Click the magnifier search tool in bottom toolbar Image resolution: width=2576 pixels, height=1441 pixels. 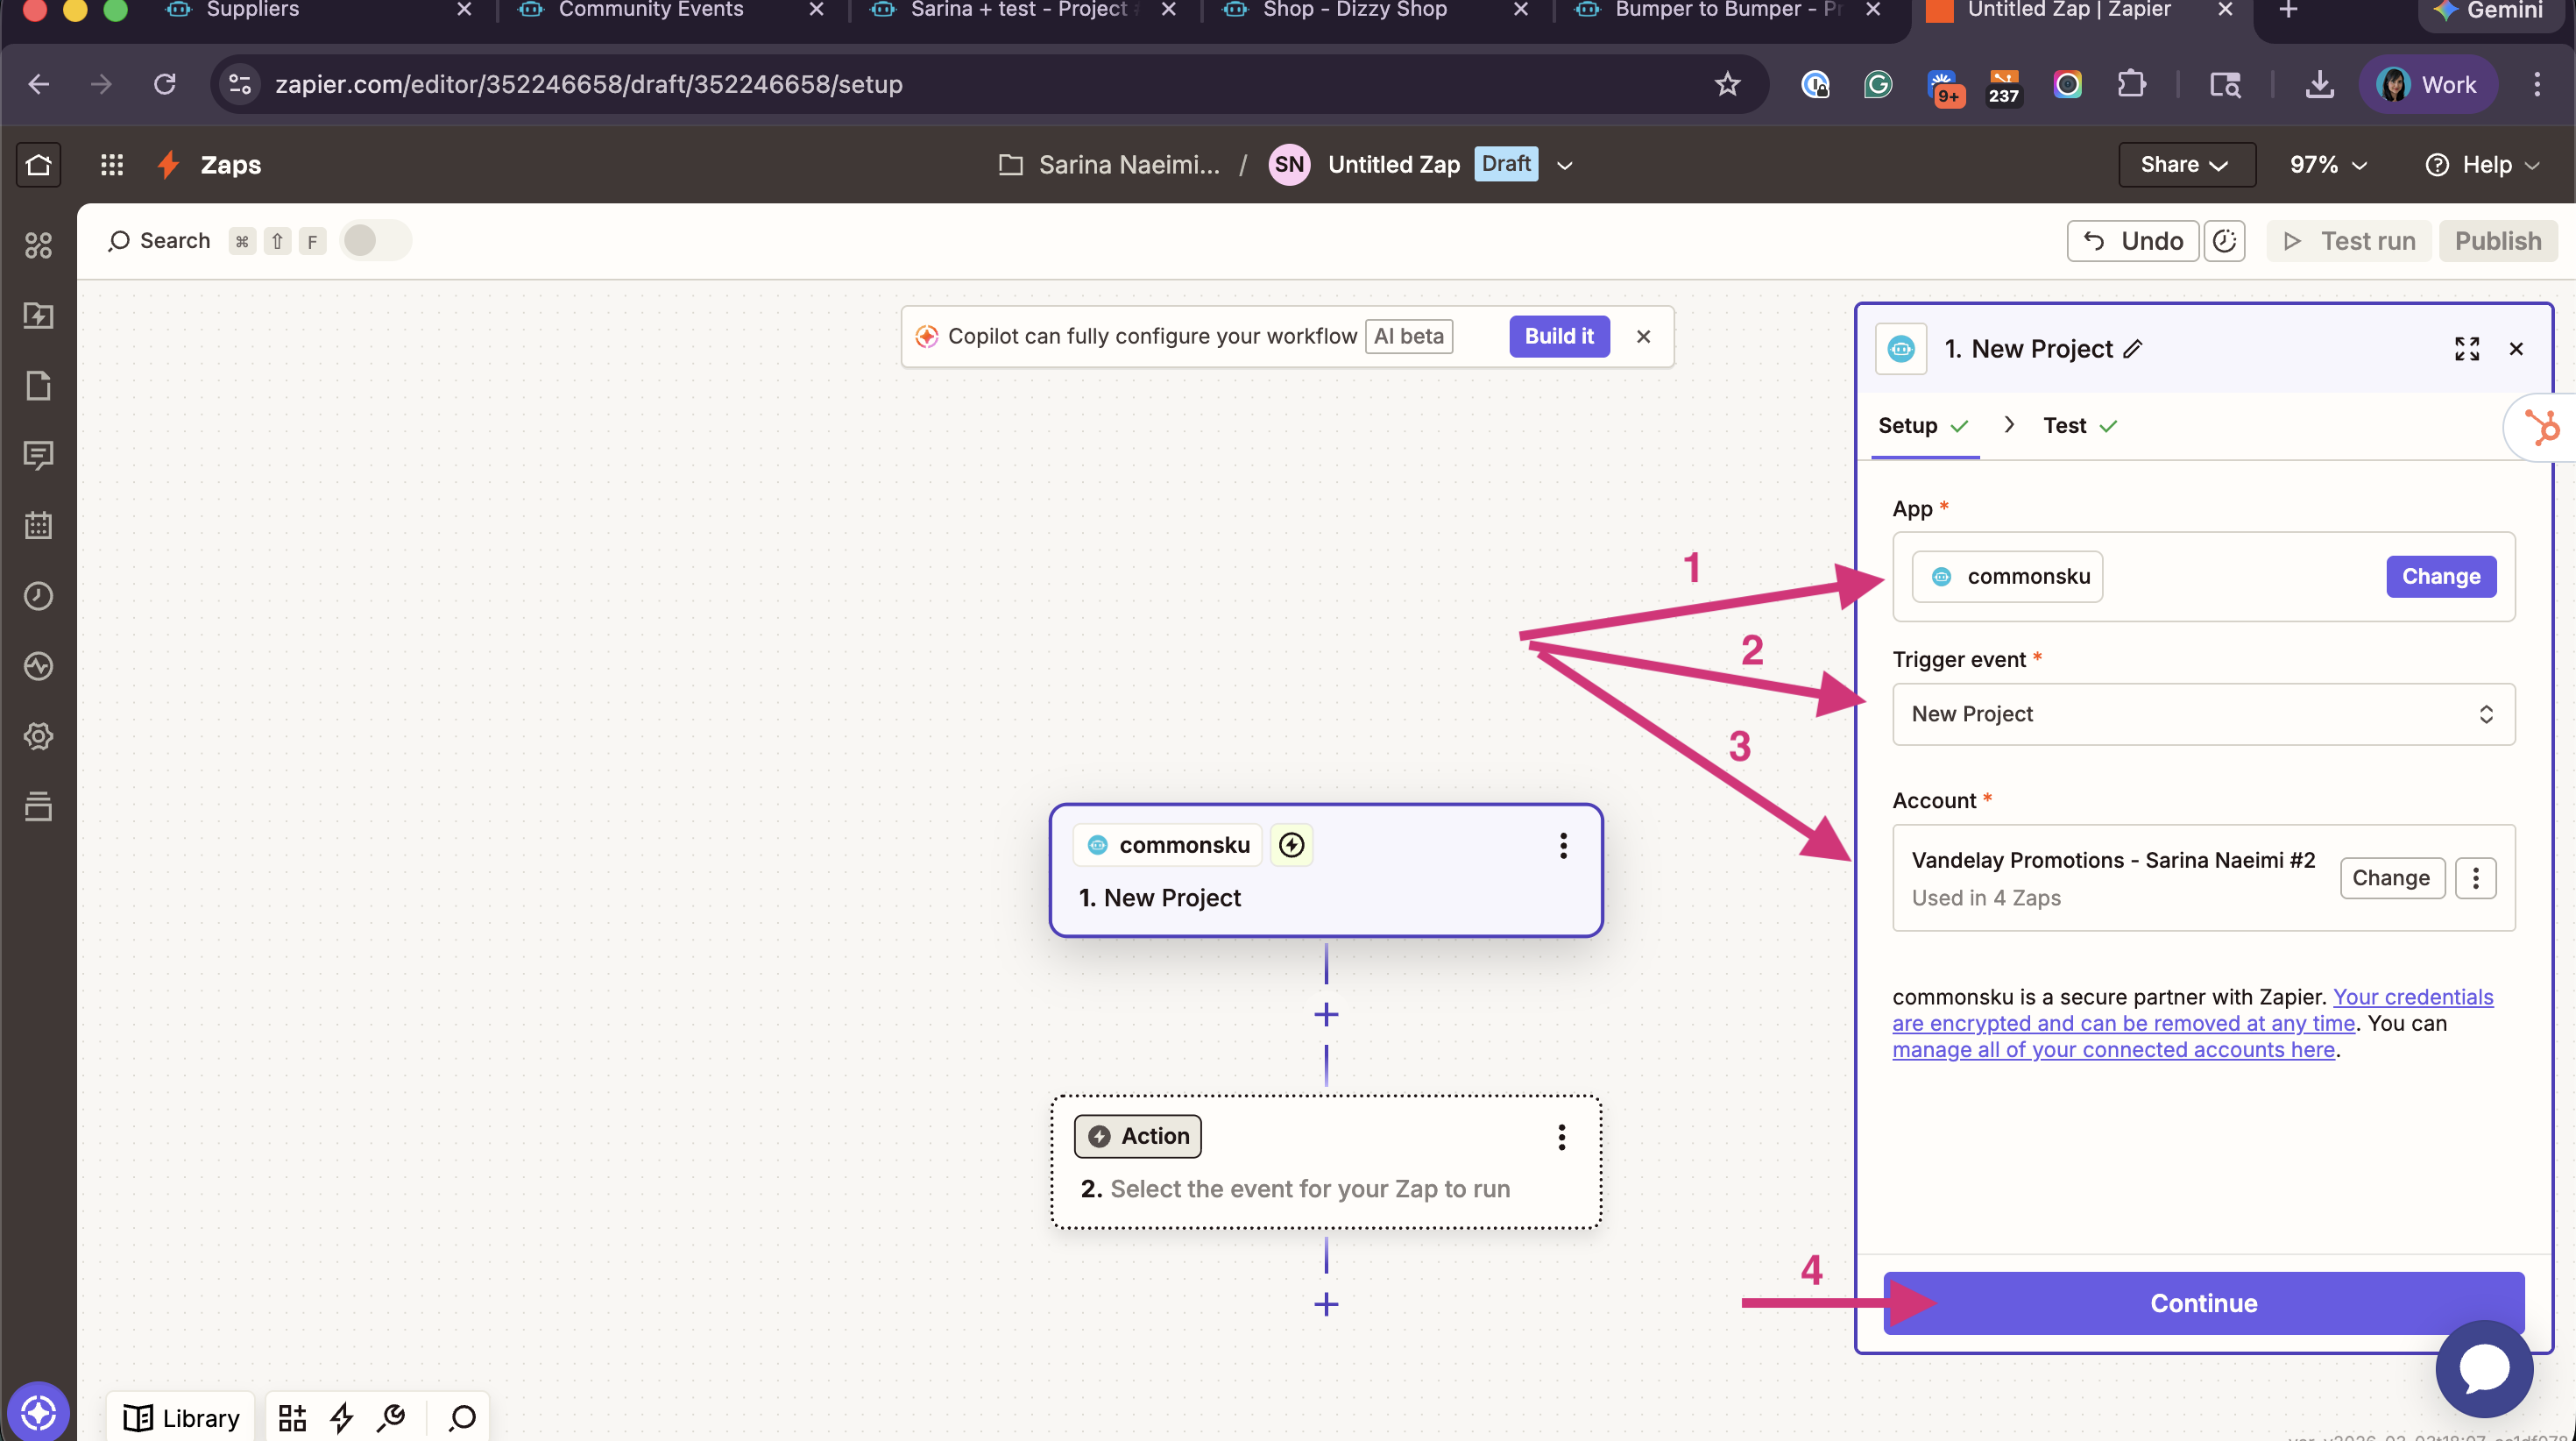click(x=462, y=1417)
